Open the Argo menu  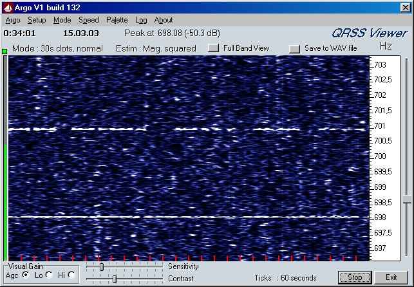coord(13,20)
